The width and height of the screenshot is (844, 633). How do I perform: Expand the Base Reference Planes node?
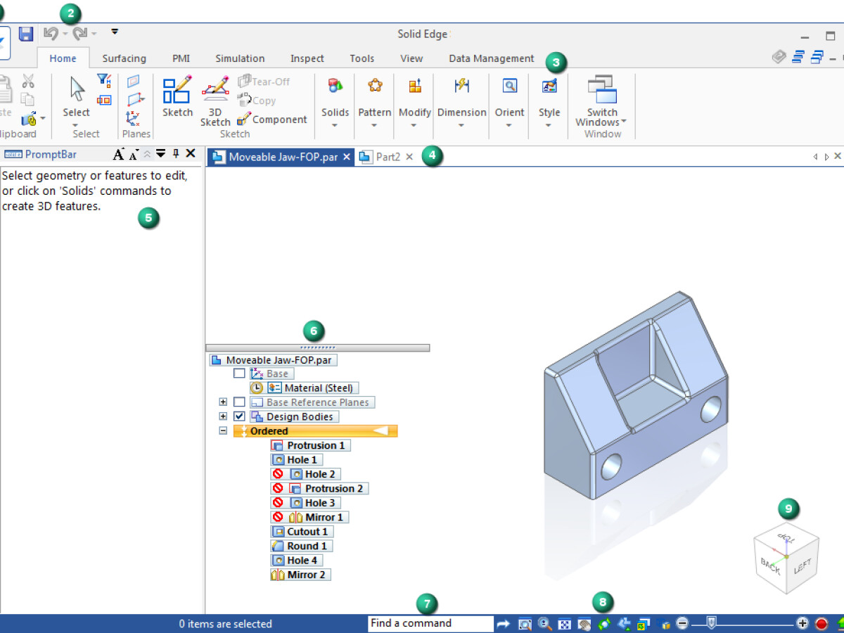point(223,402)
